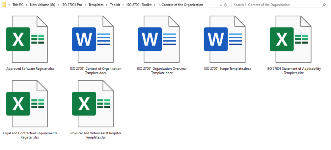Viewport: 331px width, 150px height.
Task: Select the Organisation Overview Template Word icon
Action: [158, 39]
